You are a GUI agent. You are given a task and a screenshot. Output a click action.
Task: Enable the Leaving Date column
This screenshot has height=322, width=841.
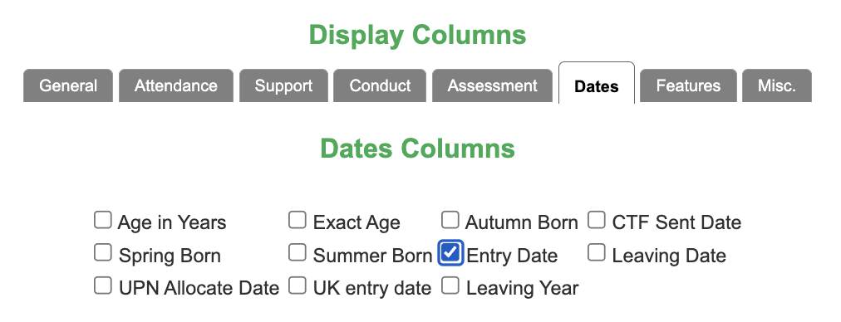(x=597, y=253)
